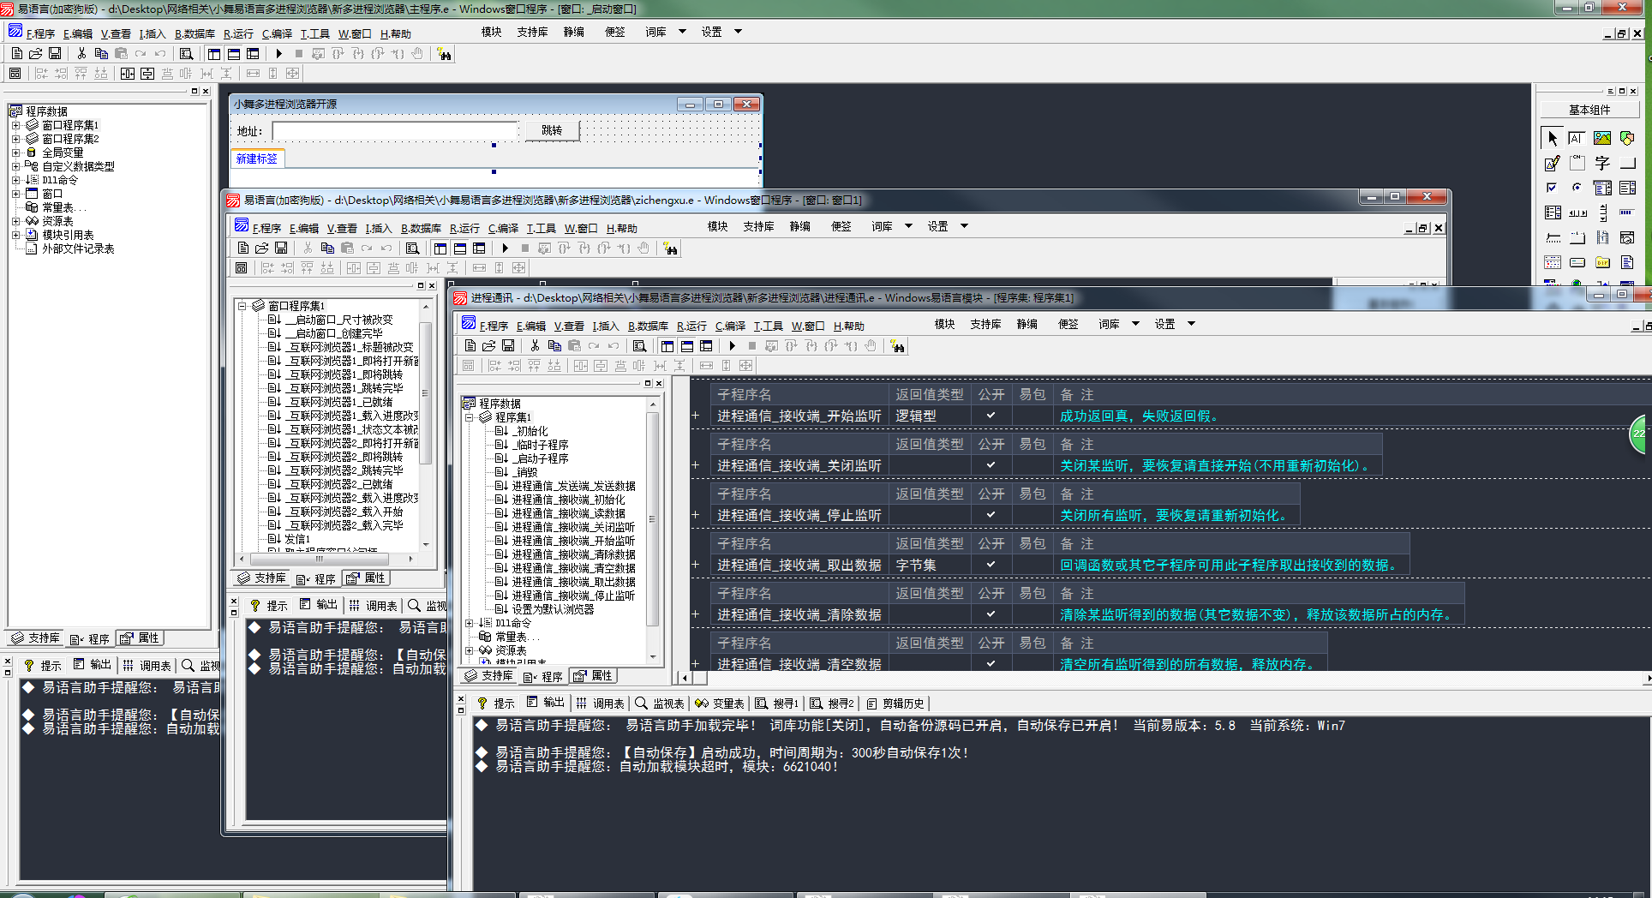Select the check box component tool
Image resolution: width=1652 pixels, height=898 pixels.
tap(1552, 188)
